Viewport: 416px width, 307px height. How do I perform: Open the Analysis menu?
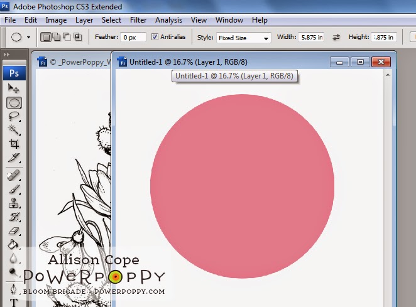pyautogui.click(x=169, y=20)
